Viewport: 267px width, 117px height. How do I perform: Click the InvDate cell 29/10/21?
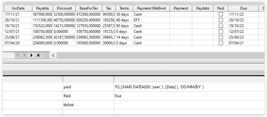18,20
